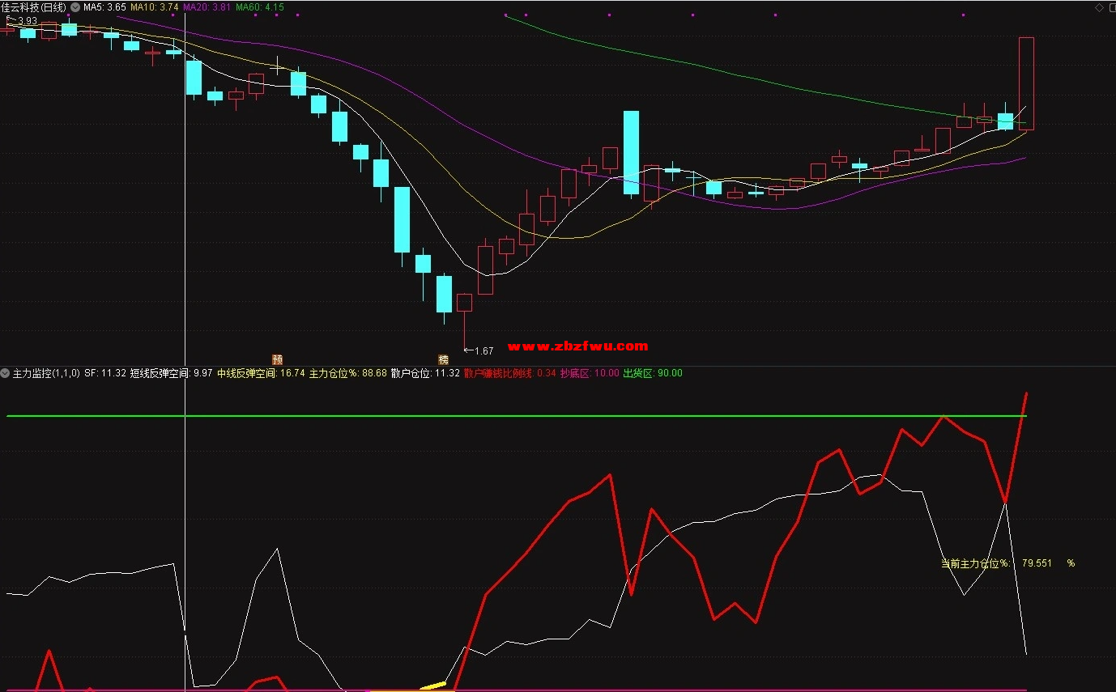Click the MA5: 3.65 label
1116x692 pixels.
tap(104, 7)
